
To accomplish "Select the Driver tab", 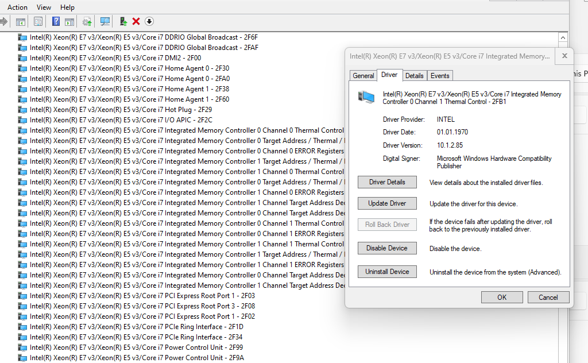I will point(389,75).
